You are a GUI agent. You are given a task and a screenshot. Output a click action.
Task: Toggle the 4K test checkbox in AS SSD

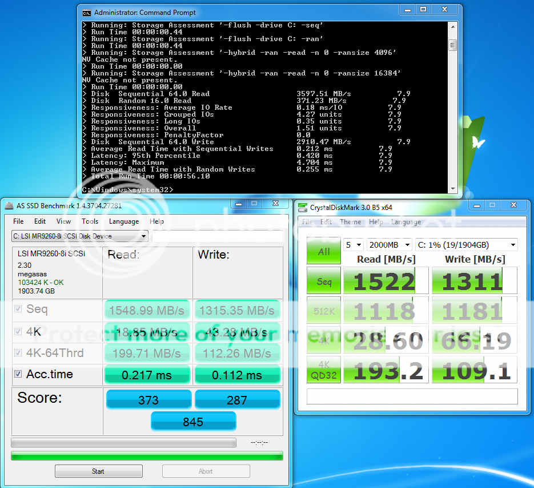[x=18, y=331]
